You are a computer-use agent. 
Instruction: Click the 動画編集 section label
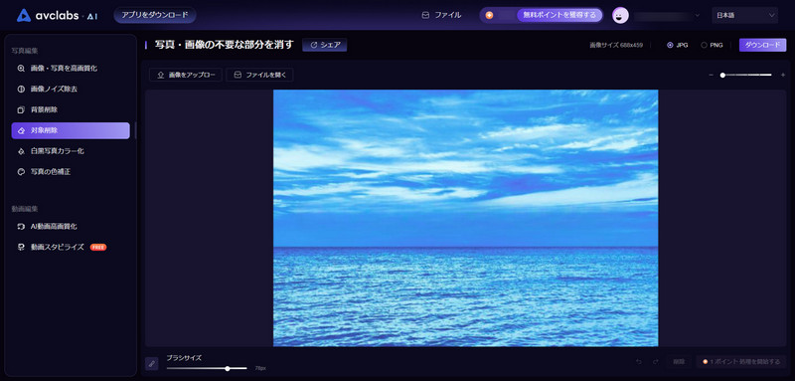click(x=25, y=209)
